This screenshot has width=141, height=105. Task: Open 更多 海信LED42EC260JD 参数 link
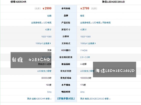pyautogui.click(x=95, y=99)
